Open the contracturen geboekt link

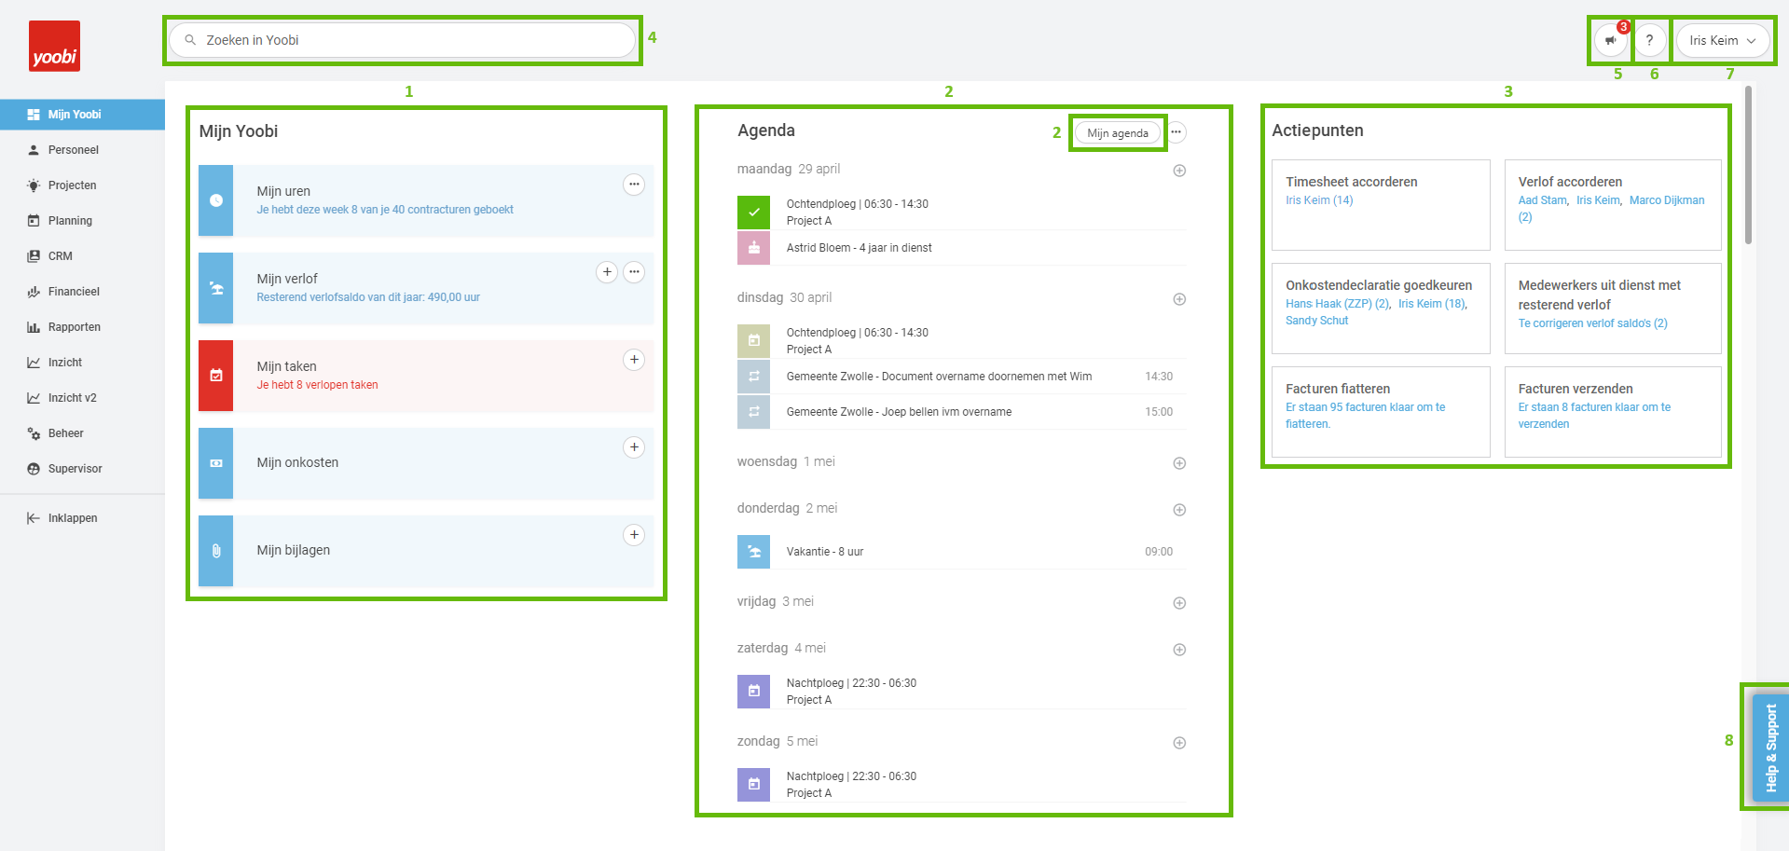(385, 210)
